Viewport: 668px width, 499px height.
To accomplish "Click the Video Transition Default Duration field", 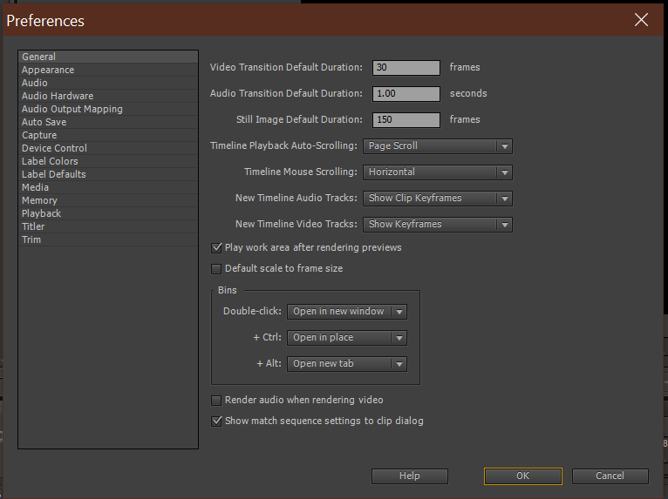I will 406,68.
